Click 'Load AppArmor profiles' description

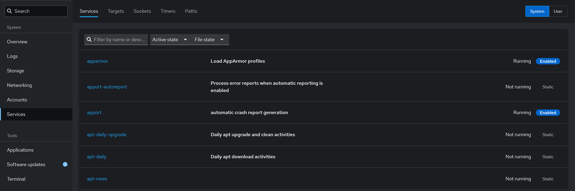coord(238,61)
